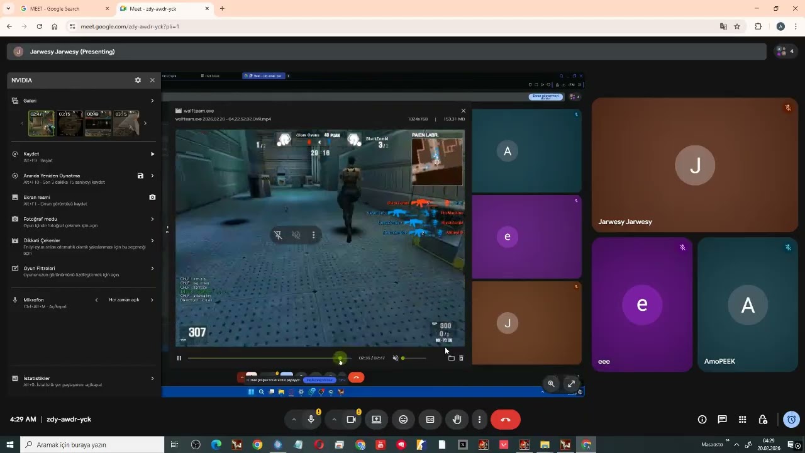Select the eee participant tile
The image size is (805, 453).
pos(642,305)
